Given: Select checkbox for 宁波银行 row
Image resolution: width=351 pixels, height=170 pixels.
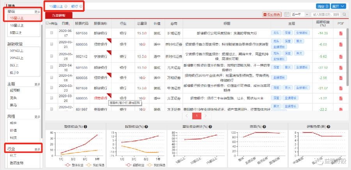Looking at the screenshot, I should (x=51, y=57).
